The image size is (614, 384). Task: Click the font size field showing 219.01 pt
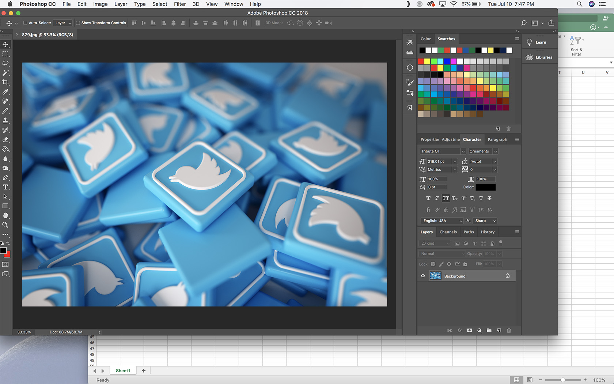pyautogui.click(x=439, y=162)
